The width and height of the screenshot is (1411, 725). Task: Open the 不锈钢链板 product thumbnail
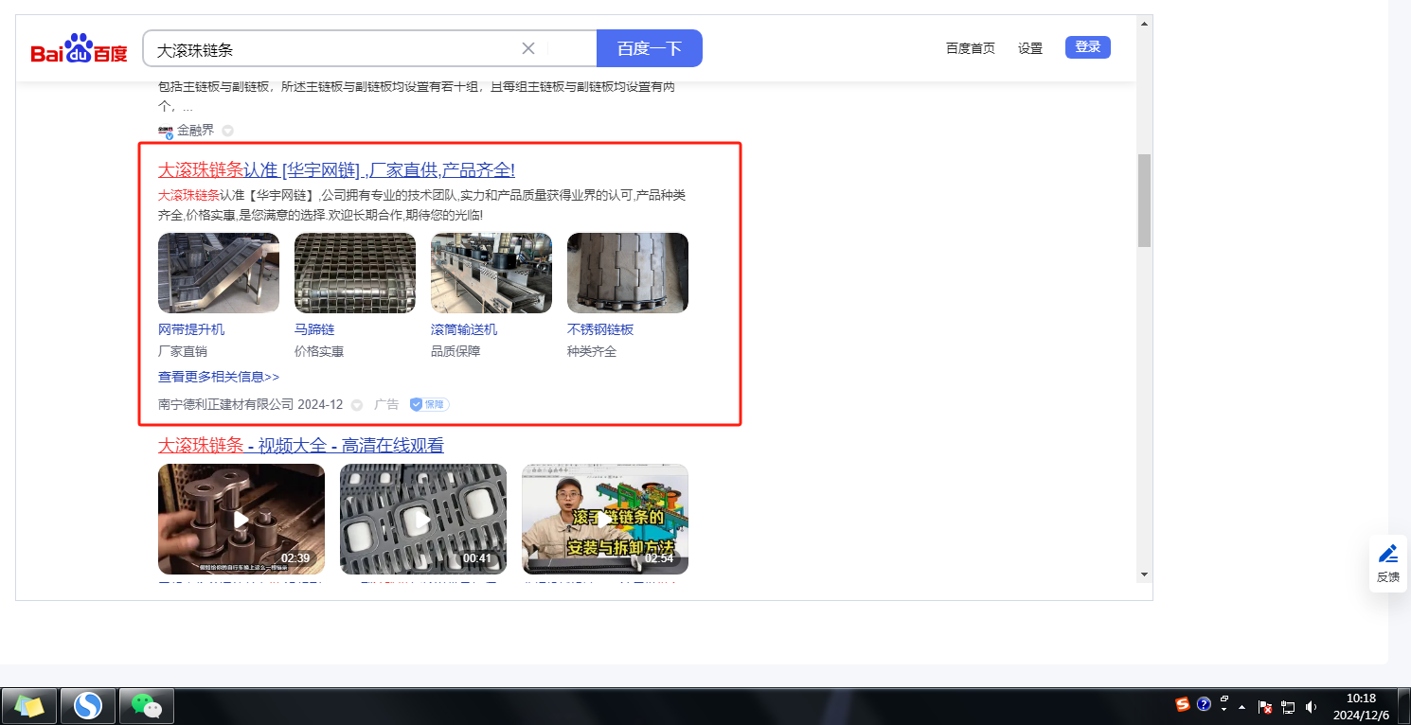coord(628,273)
